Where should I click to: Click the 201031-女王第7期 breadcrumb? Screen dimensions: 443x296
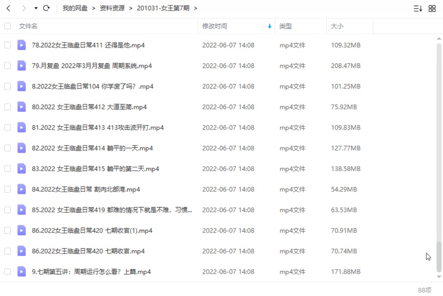pos(163,8)
